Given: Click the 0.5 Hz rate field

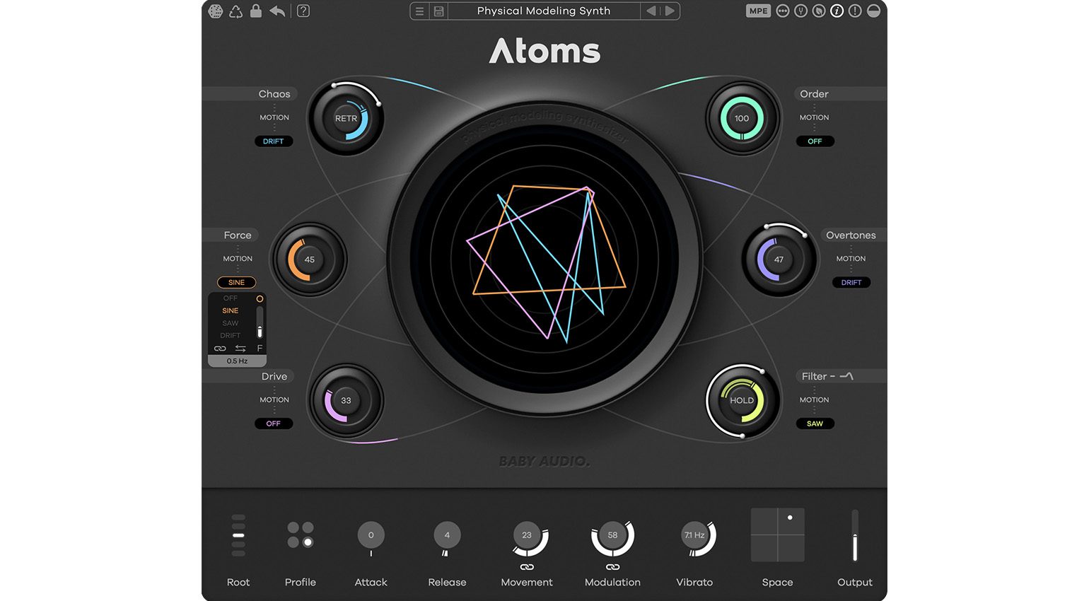Looking at the screenshot, I should coord(237,361).
